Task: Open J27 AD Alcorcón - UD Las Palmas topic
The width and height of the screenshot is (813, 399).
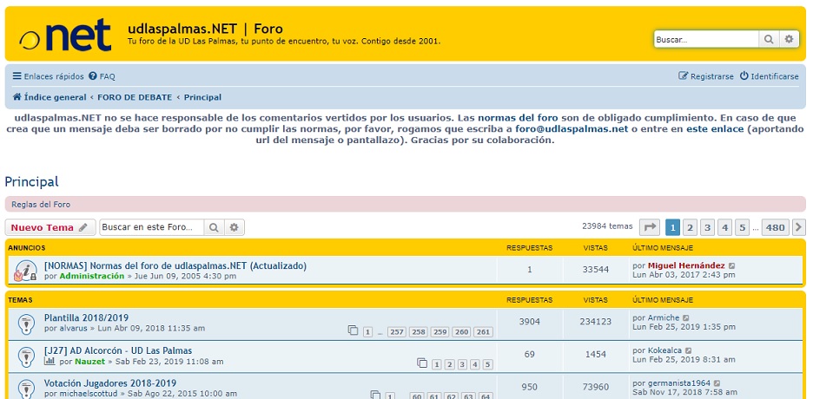Action: coord(118,350)
